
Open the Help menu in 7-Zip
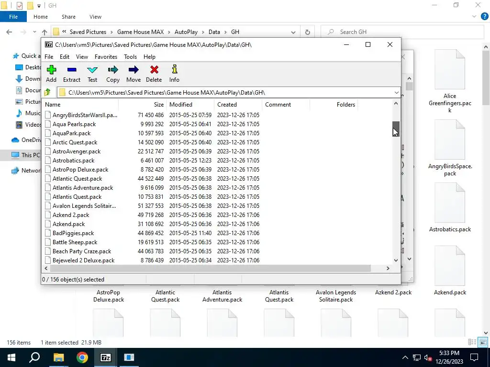(x=149, y=57)
